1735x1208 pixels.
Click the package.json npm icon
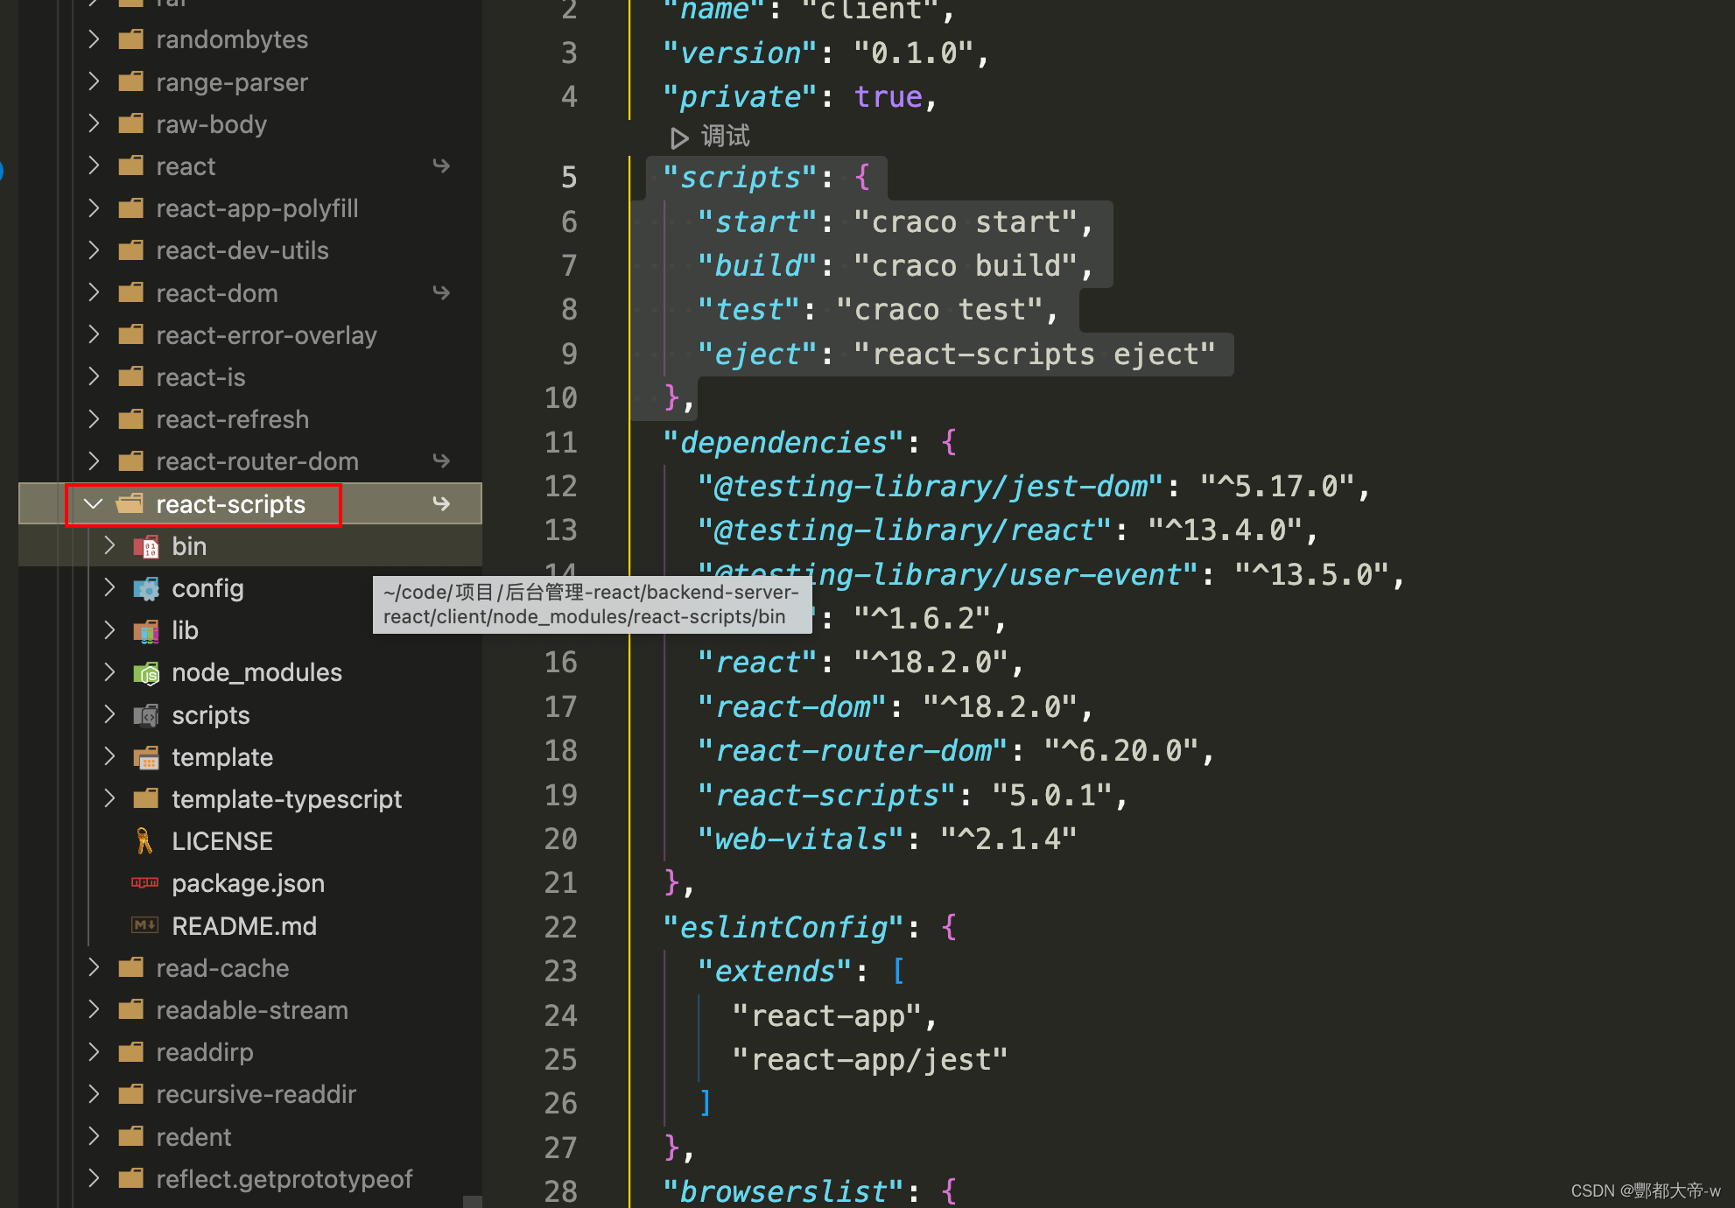(144, 883)
